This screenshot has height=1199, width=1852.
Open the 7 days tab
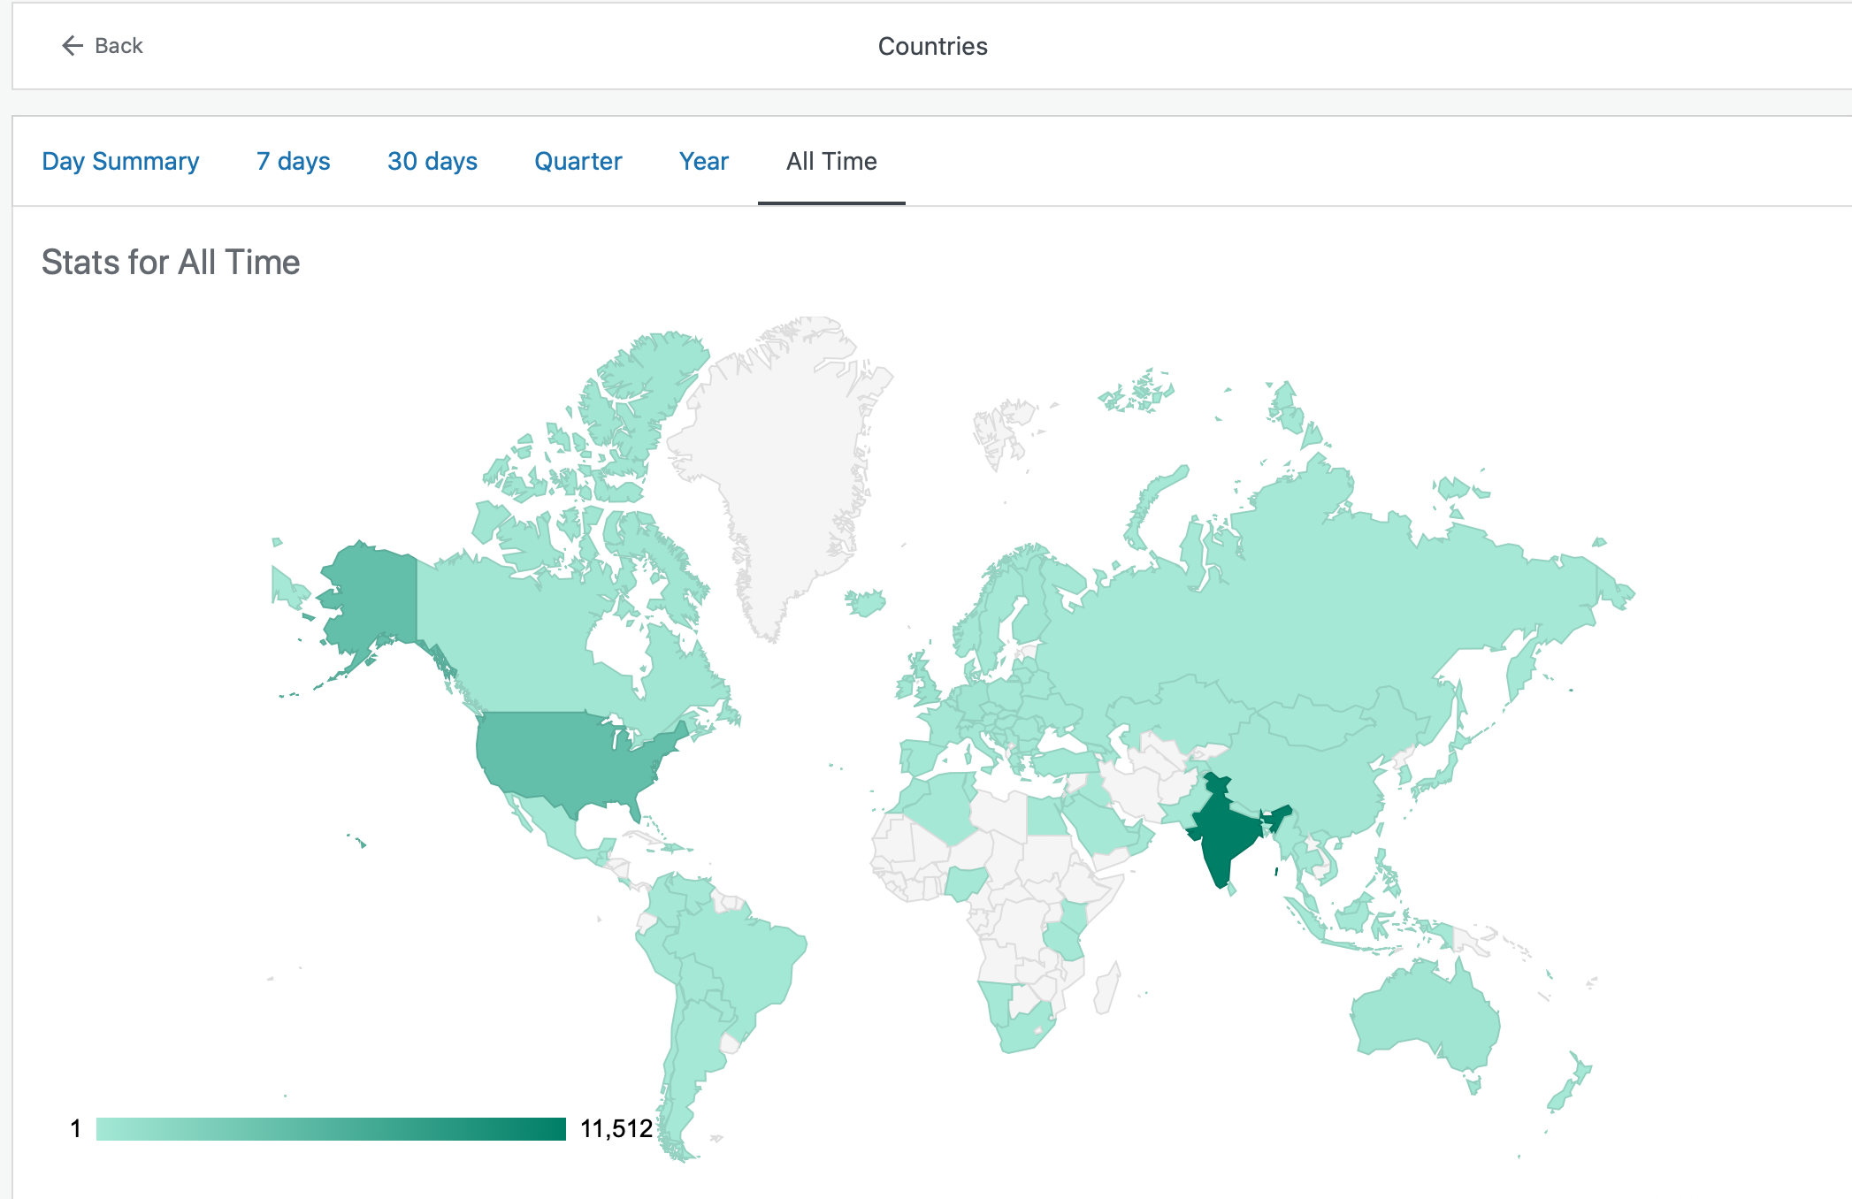(293, 161)
